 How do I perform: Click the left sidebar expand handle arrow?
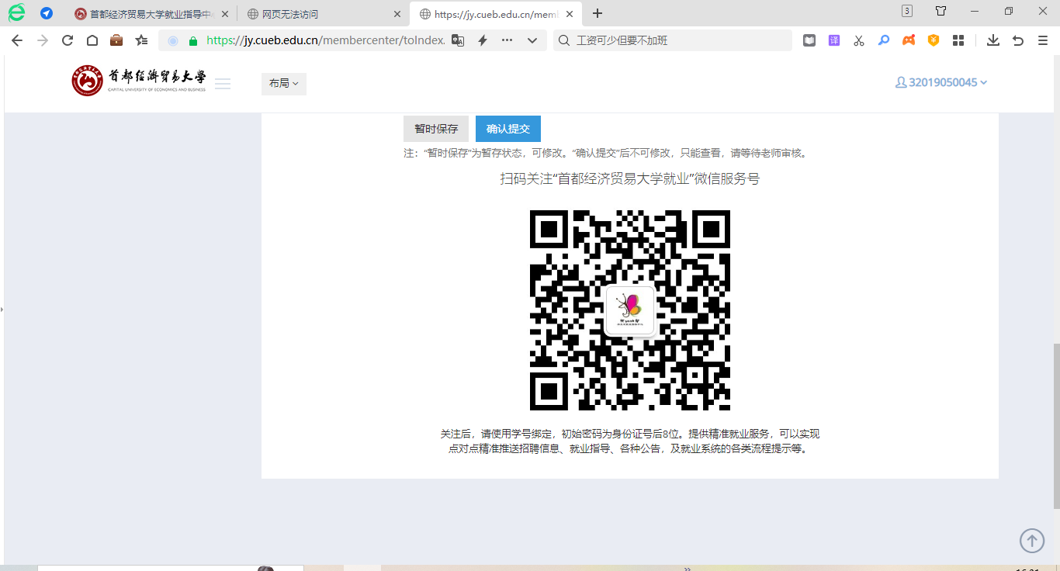[2, 310]
